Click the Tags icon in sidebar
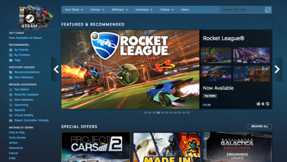Screen dimensions: 287x162 [11, 60]
